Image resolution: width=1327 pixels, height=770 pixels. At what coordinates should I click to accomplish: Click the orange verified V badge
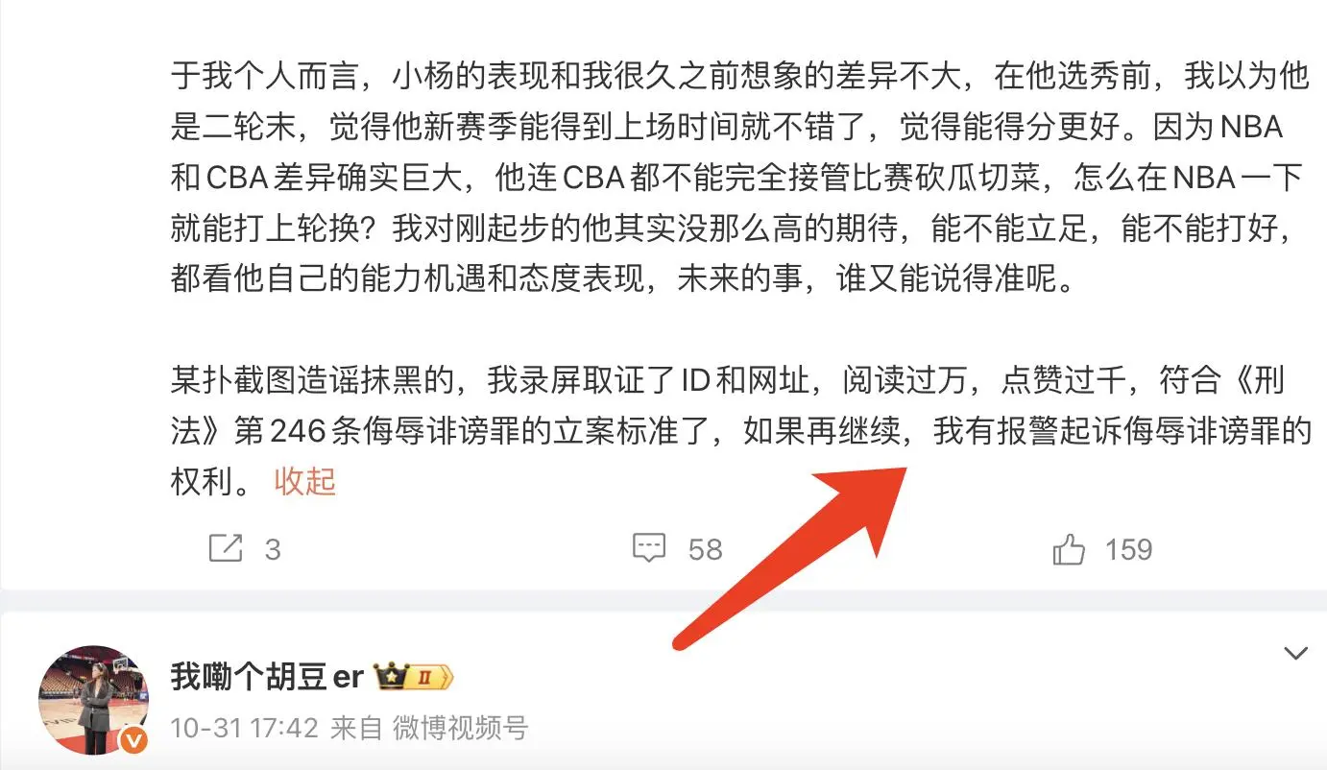click(x=135, y=740)
